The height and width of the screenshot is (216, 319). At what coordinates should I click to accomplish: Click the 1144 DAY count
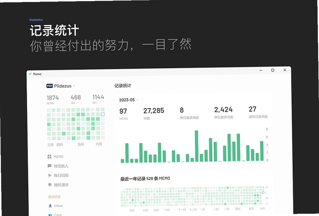98,99
